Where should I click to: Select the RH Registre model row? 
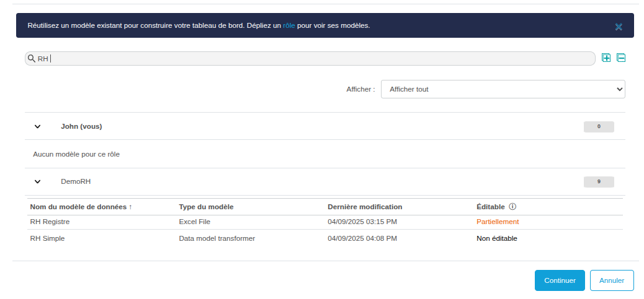(x=50, y=222)
